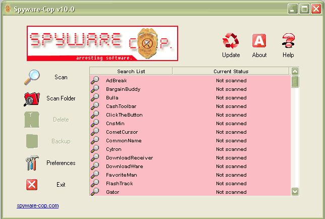Click the magnifier icon beside ClickTheButton
325x219 pixels.
coord(95,115)
